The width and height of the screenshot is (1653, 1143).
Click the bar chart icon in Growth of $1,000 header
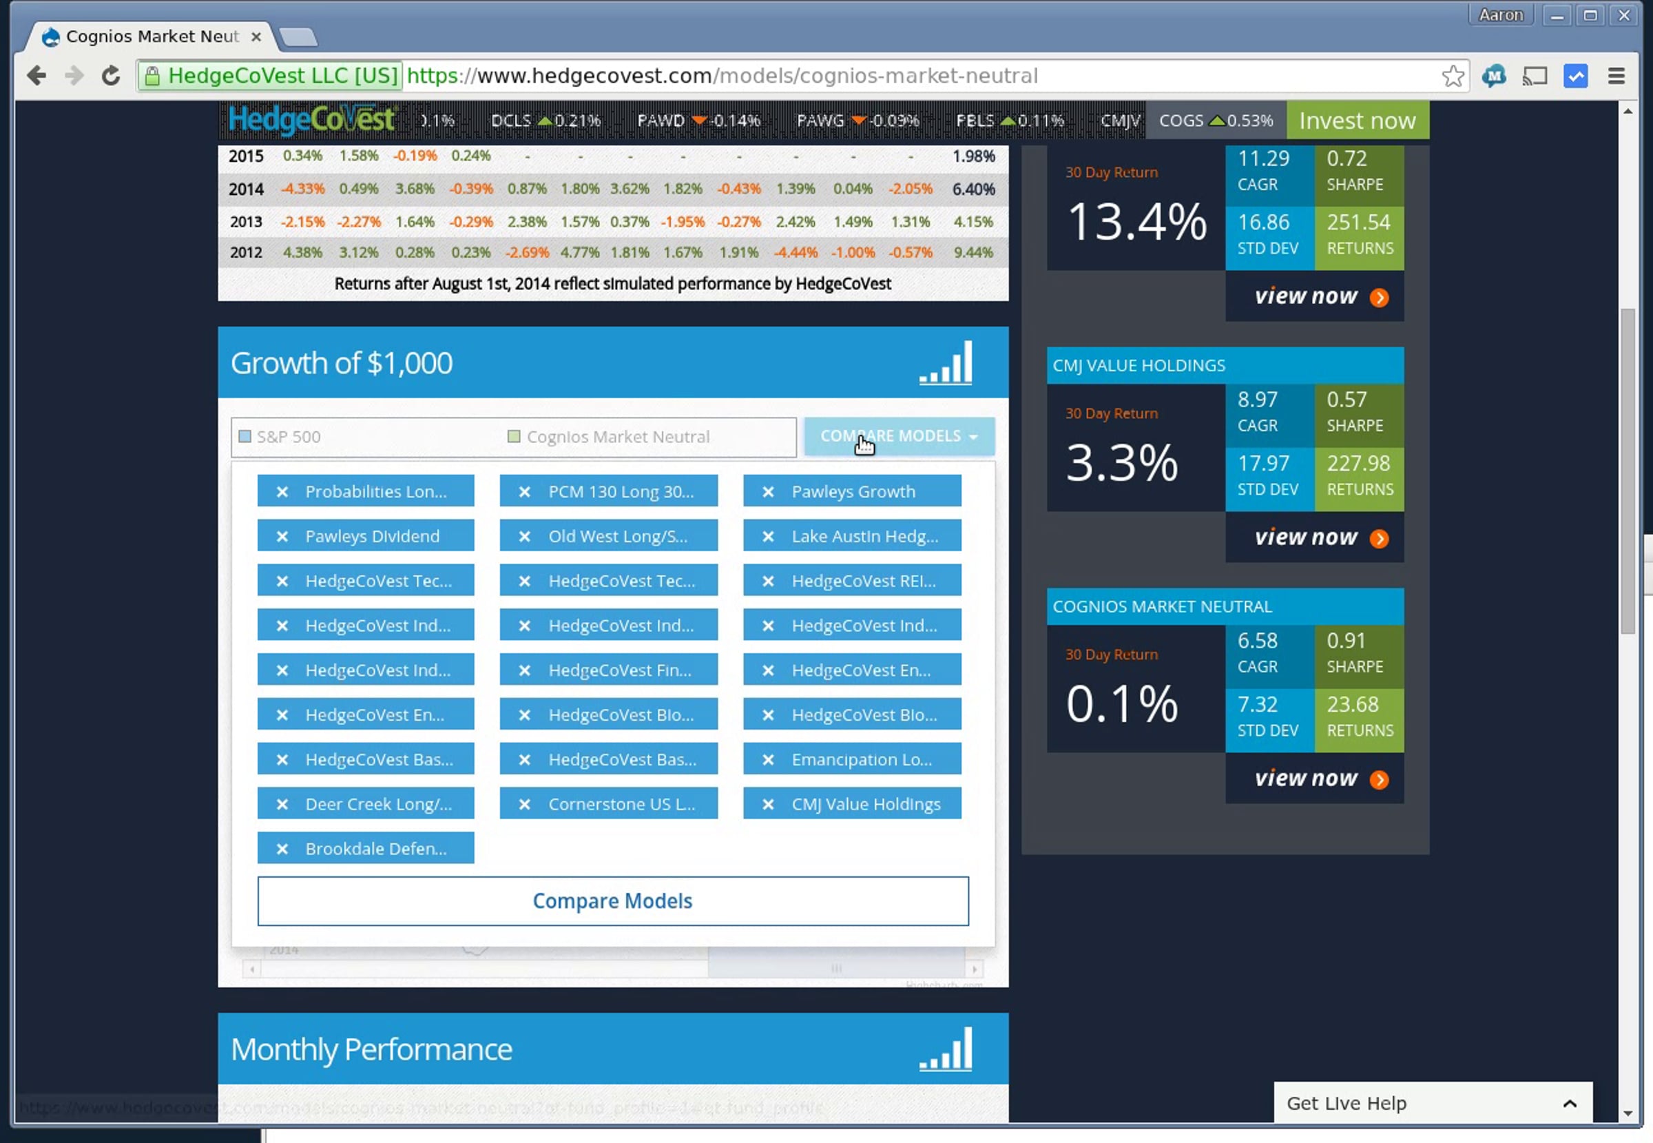(946, 363)
